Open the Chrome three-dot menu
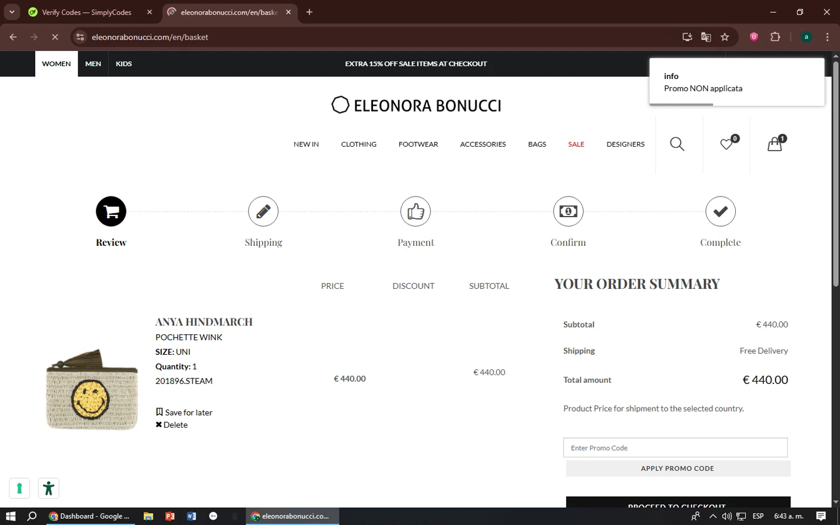 click(827, 37)
